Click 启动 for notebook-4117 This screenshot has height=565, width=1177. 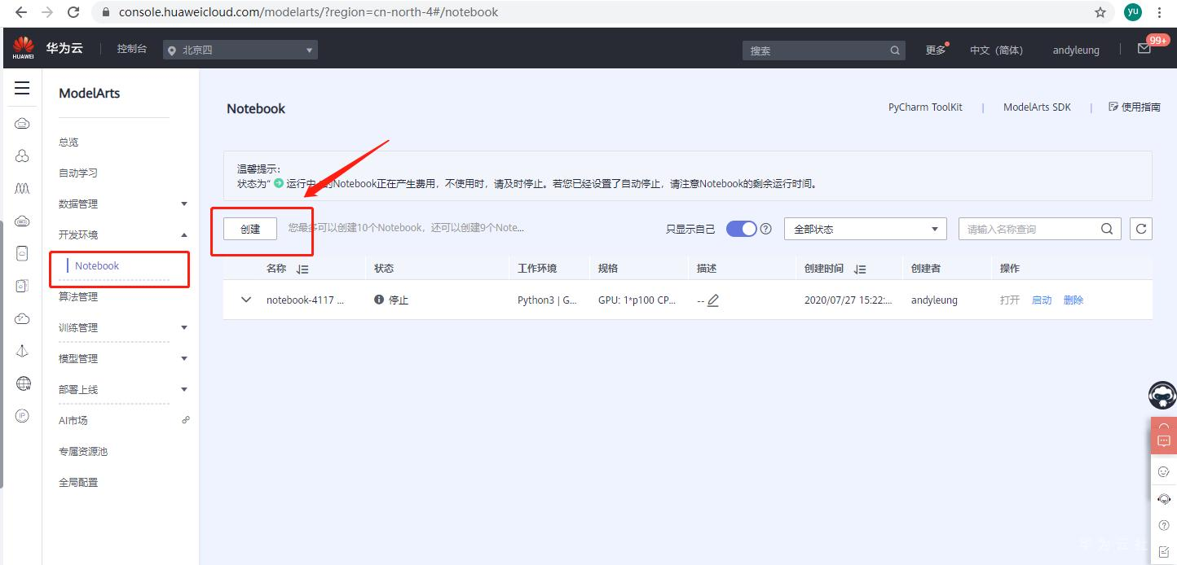tap(1042, 300)
